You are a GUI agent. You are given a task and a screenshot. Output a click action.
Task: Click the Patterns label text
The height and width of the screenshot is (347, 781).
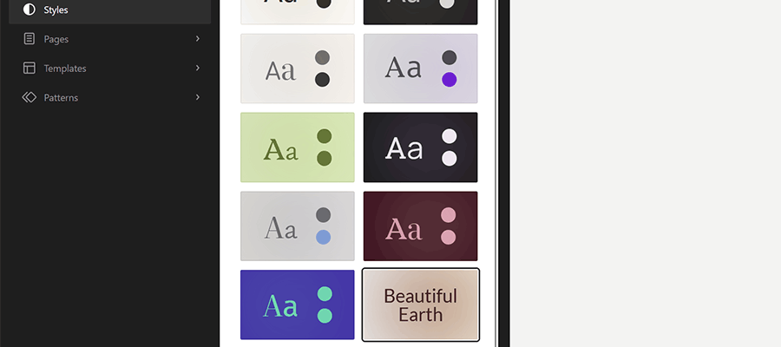click(61, 98)
